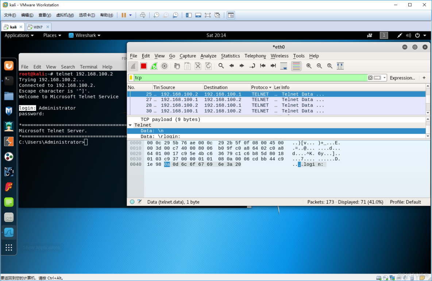
Task: Click the reload capture file icon
Action: 208,66
